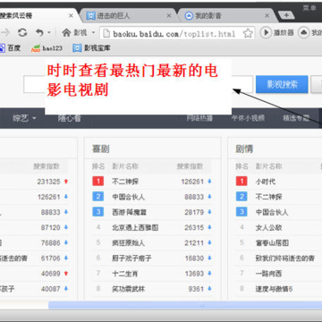Open 随心看 in the navigation bar
The height and width of the screenshot is (322, 322).
(x=70, y=118)
